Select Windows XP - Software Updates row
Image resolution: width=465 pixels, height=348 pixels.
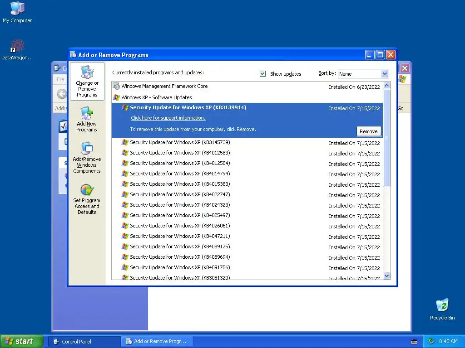(247, 97)
